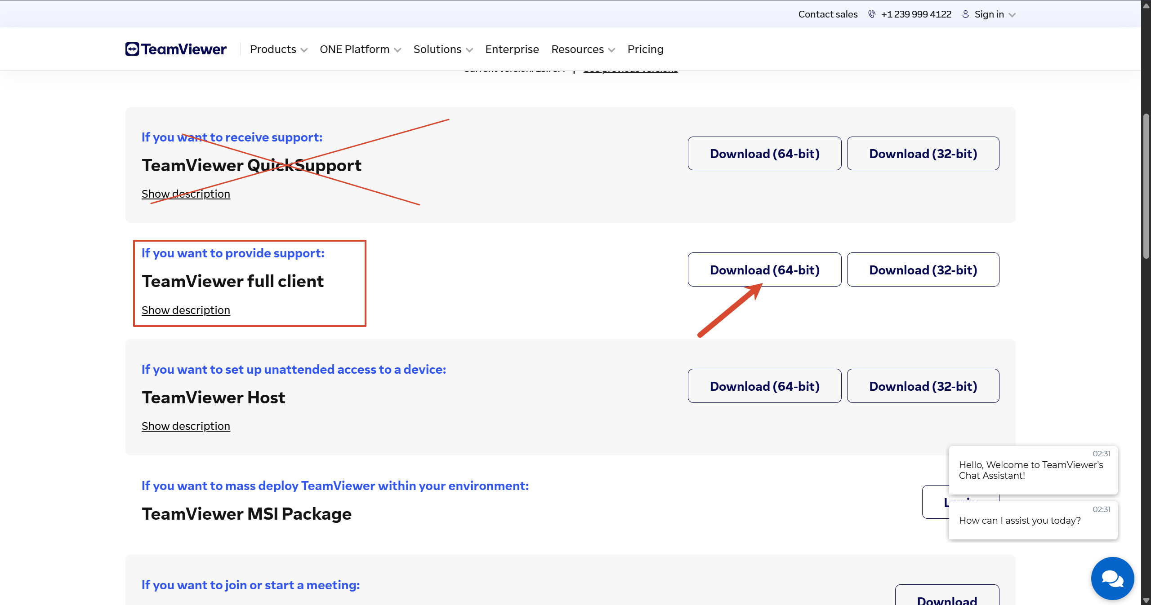The width and height of the screenshot is (1151, 605).
Task: Click the Download button for meeting
Action: [x=947, y=596]
